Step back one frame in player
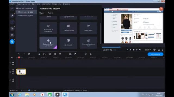 [x=130, y=50]
